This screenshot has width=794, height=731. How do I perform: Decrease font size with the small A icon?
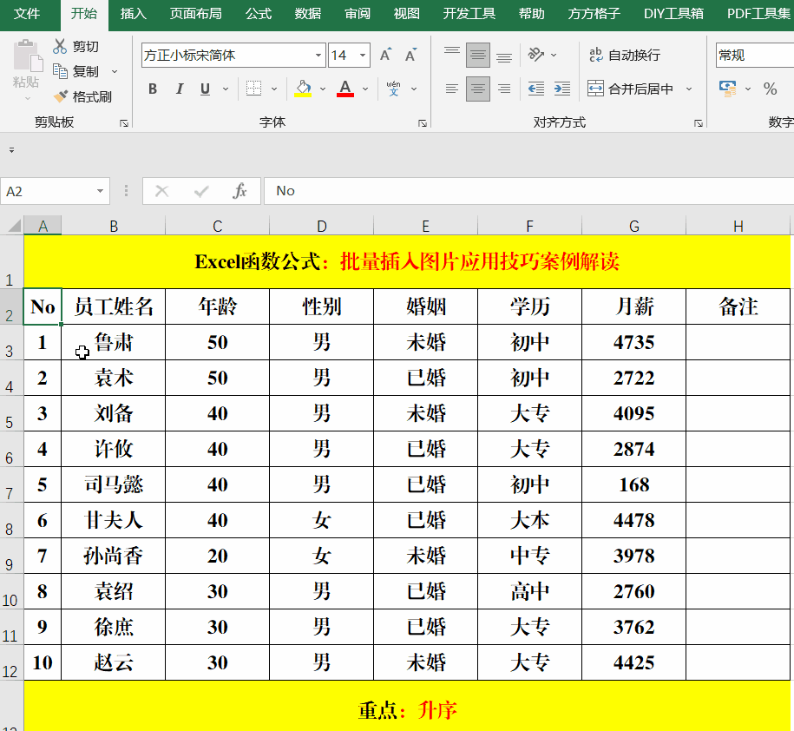click(410, 55)
